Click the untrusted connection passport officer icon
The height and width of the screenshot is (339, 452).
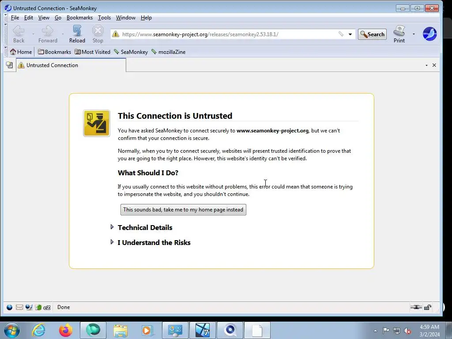[x=97, y=123]
